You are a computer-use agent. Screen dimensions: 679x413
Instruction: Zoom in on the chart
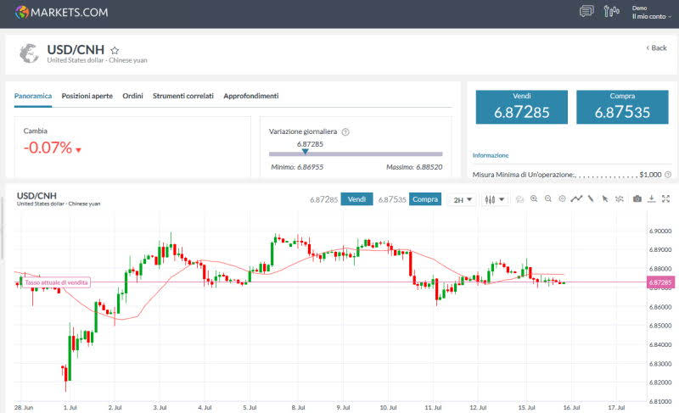[x=534, y=199]
